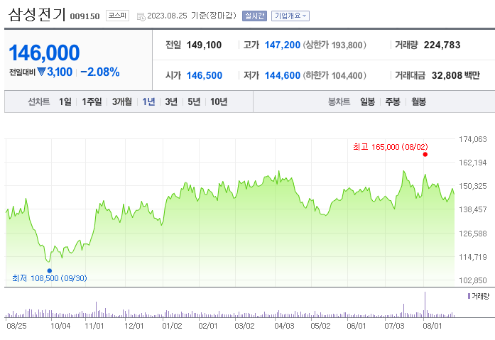The height and width of the screenshot is (340, 495).
Task: Click the 102,850 y-axis label
Action: point(472,280)
